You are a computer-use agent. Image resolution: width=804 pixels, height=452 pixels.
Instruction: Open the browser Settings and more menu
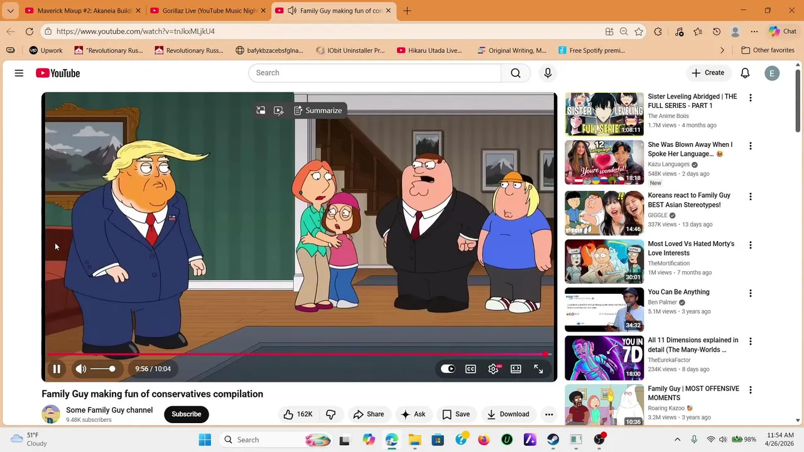click(x=754, y=31)
